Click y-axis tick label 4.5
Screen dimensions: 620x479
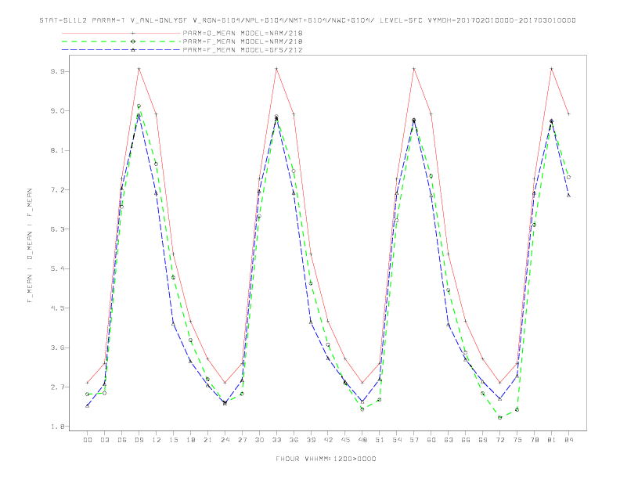click(x=57, y=308)
